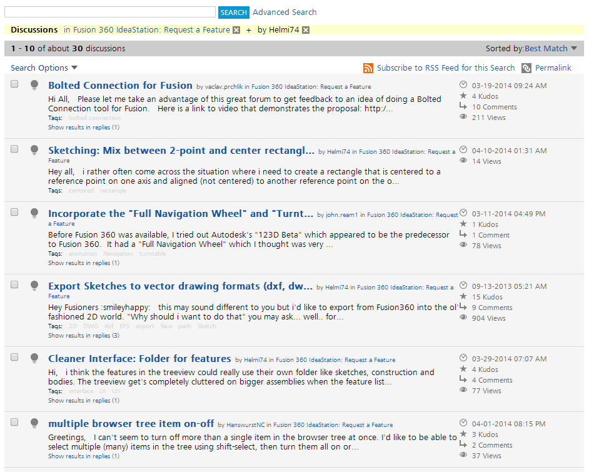Click the eye icon beside 14 Views
Screen dimensions: 589x472
coord(463,161)
